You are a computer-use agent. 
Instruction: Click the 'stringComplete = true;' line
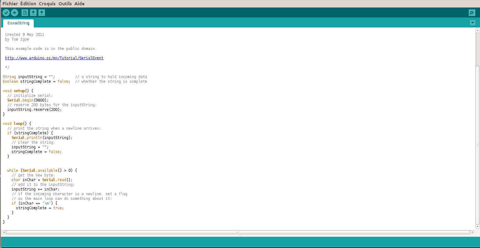(40, 208)
